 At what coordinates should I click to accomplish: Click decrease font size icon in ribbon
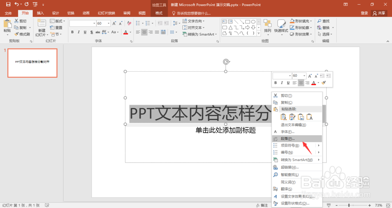coord(120,23)
